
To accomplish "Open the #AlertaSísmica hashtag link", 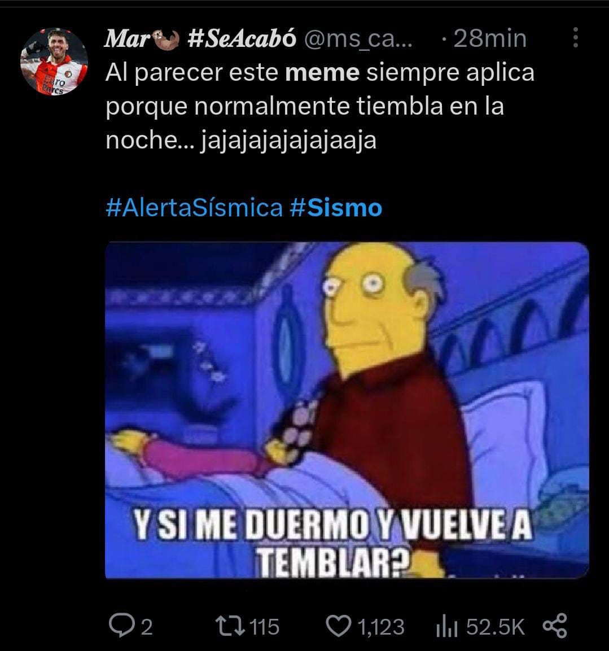I will click(x=194, y=208).
